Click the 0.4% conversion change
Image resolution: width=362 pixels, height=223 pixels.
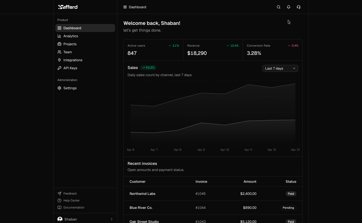(293, 46)
